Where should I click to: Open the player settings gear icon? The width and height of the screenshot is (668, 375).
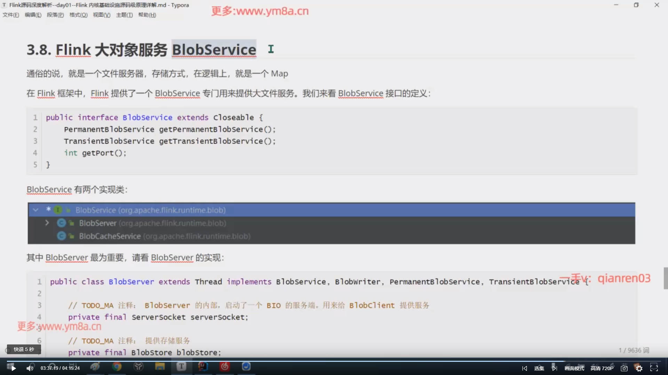(x=639, y=368)
